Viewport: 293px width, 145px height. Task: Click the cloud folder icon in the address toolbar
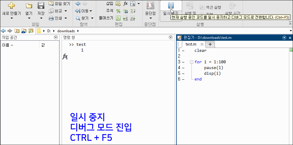[x=24, y=31]
